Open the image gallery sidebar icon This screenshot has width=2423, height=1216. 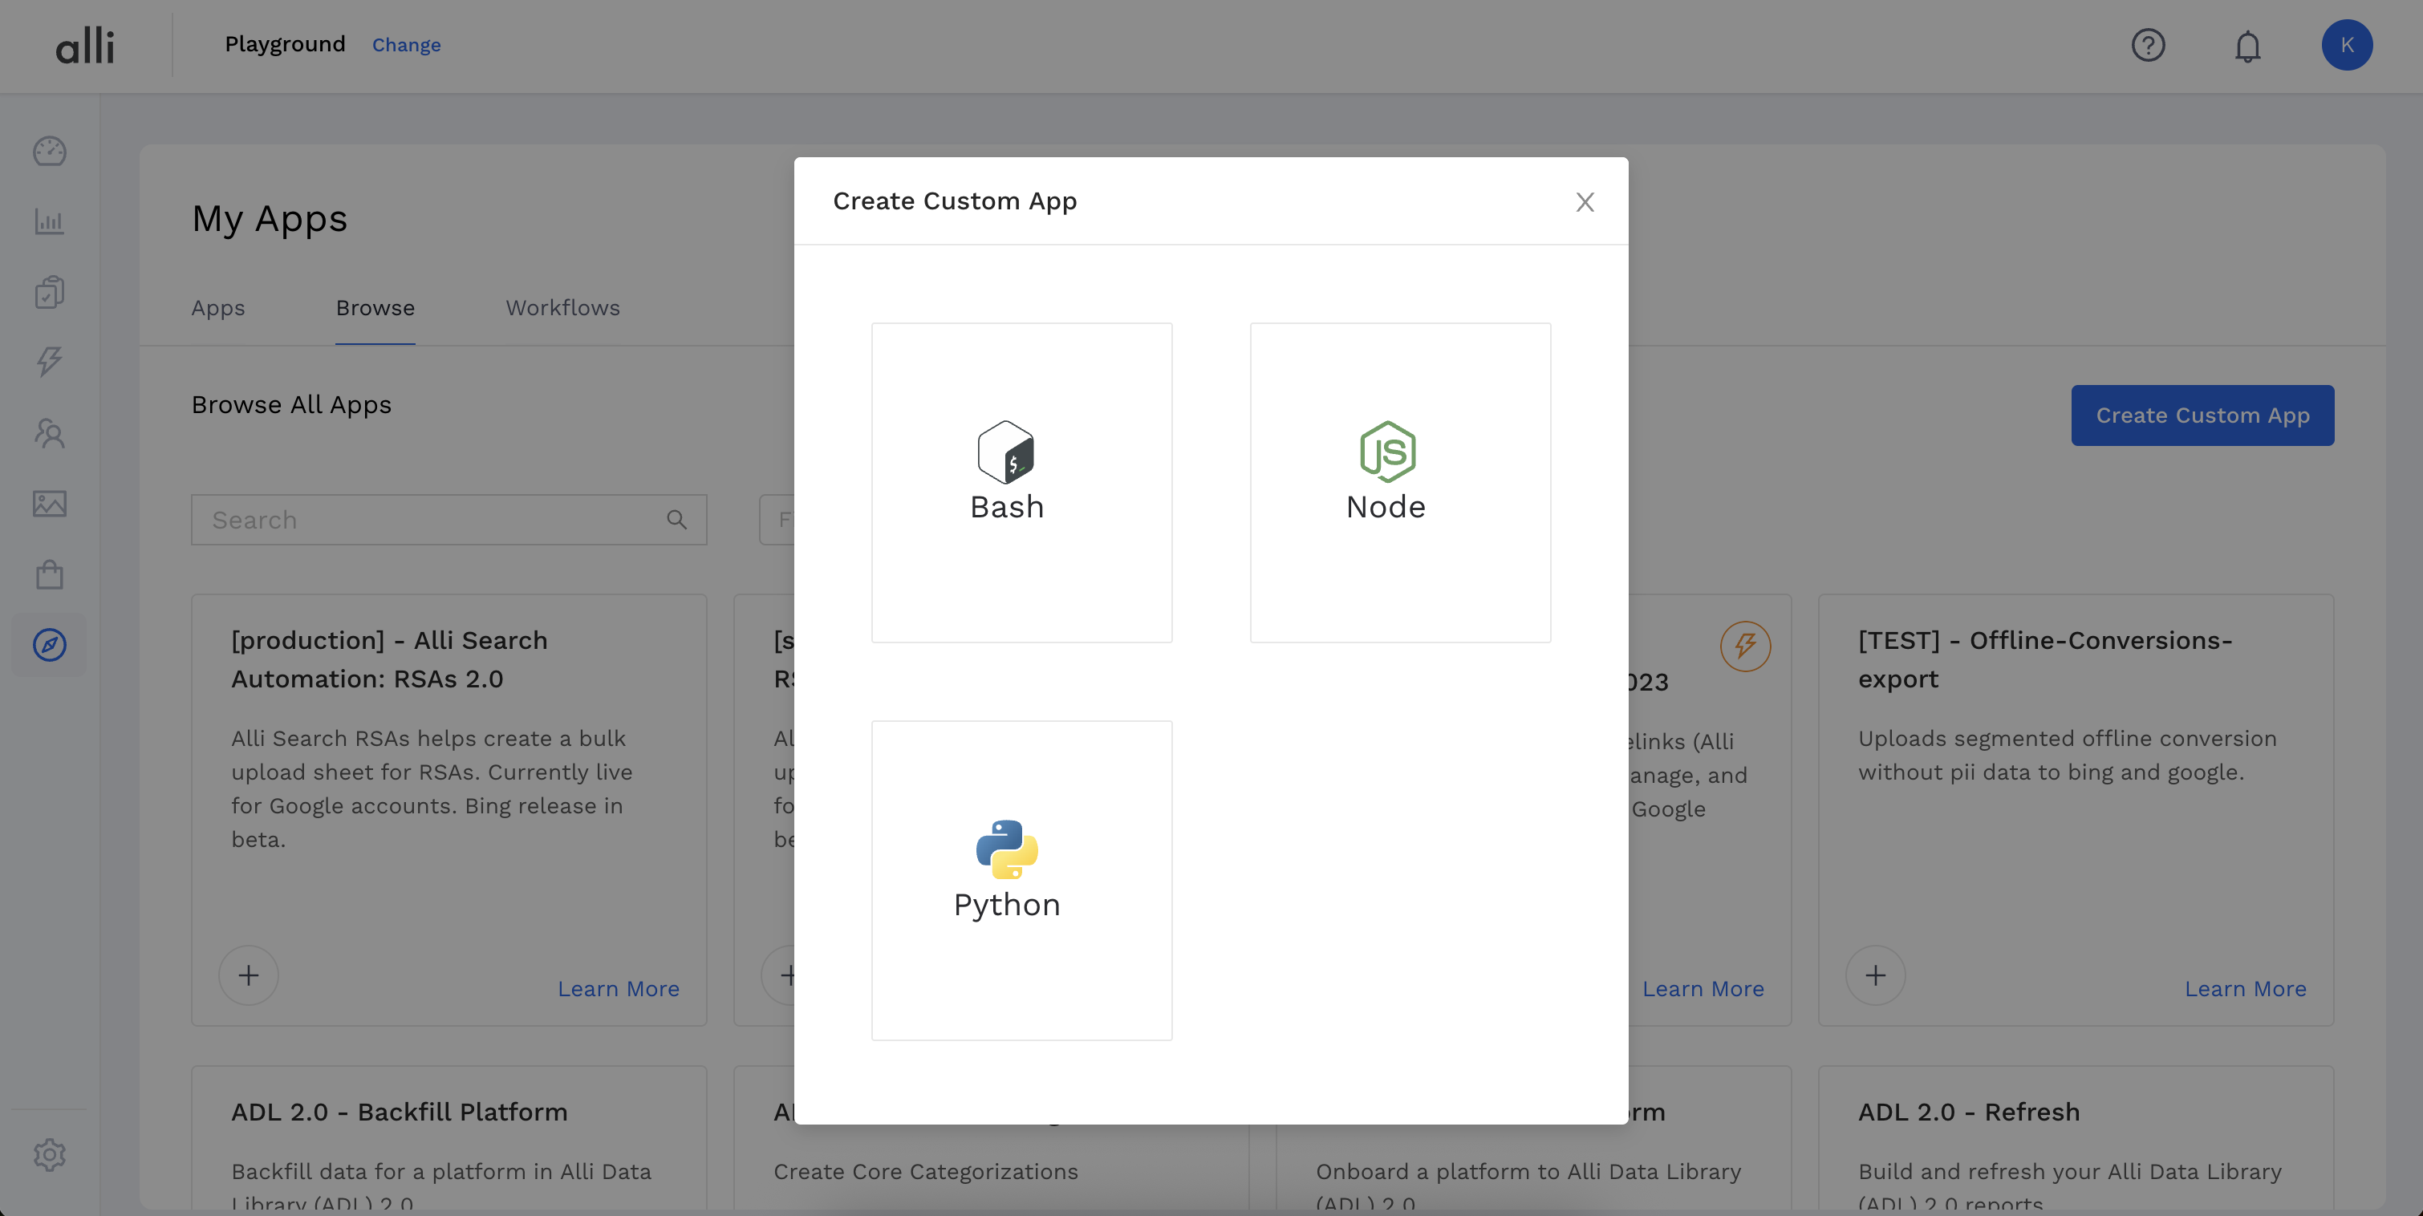pos(49,503)
